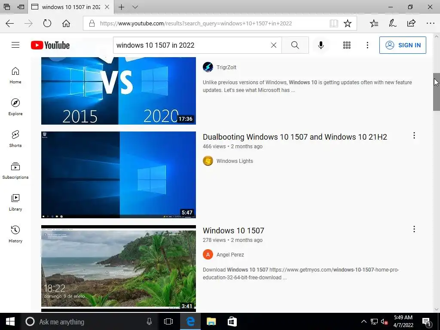Open the YouTube hamburger guide menu
This screenshot has height=330, width=440.
[x=15, y=45]
